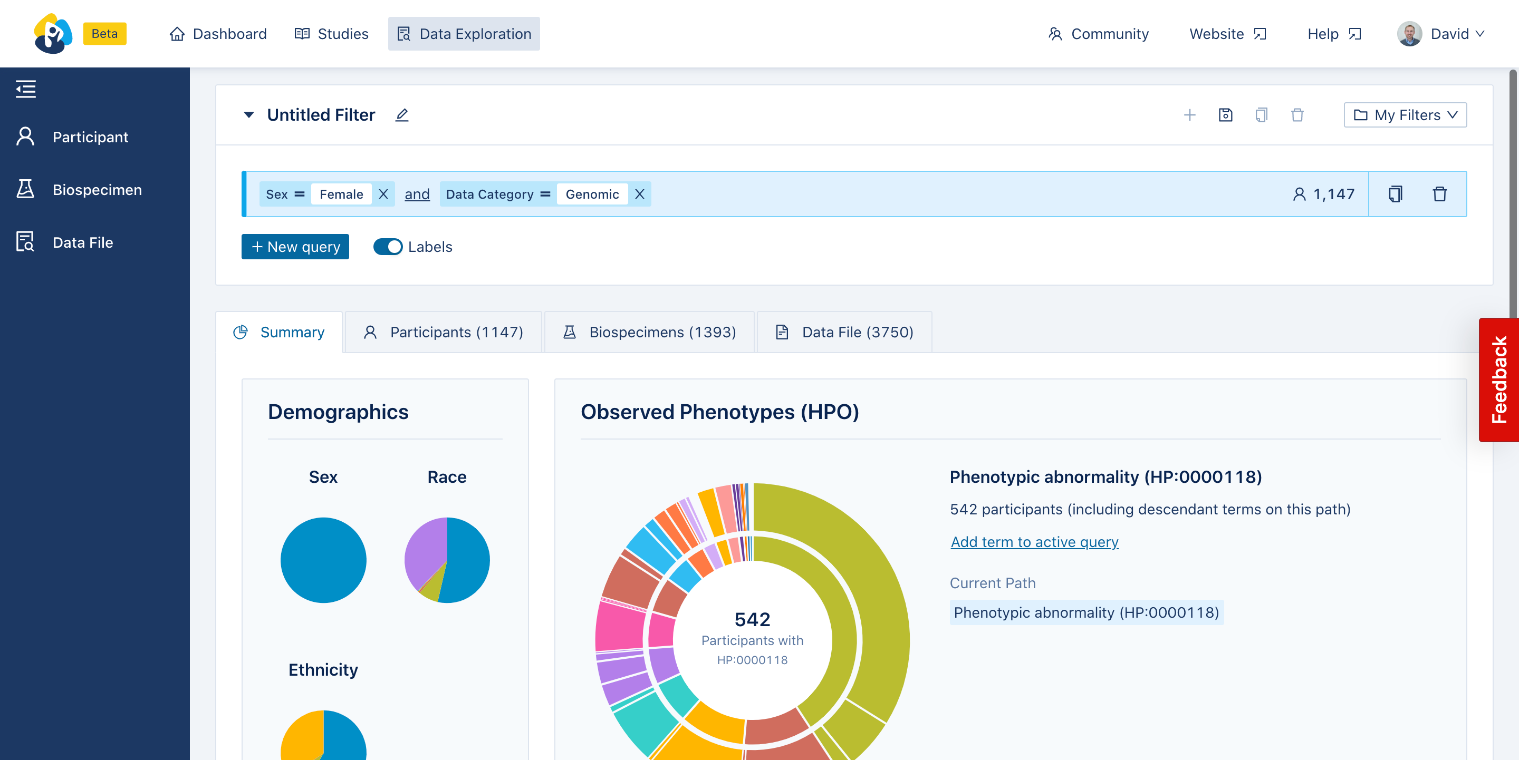Remove the Female sex filter value
Image resolution: width=1519 pixels, height=760 pixels.
click(383, 194)
